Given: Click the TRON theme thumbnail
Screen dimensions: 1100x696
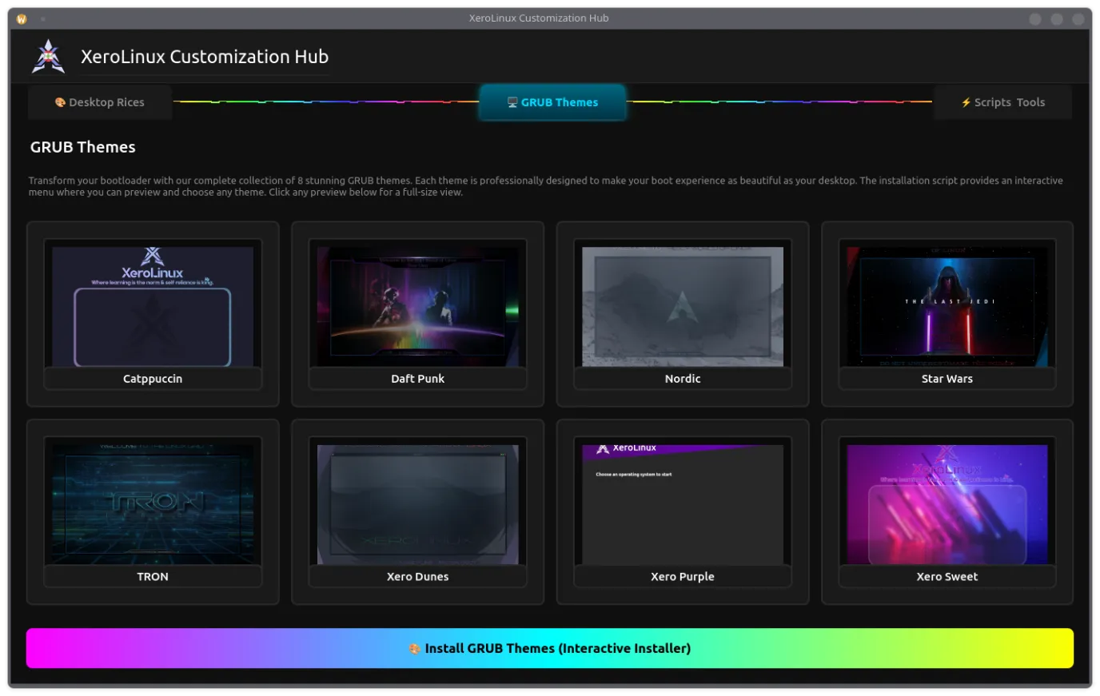Looking at the screenshot, I should pyautogui.click(x=153, y=503).
